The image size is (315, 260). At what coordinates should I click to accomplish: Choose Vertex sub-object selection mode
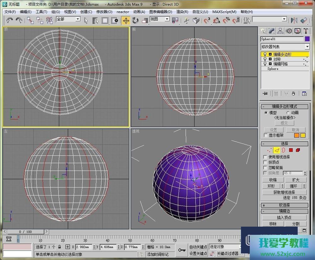pos(269,150)
